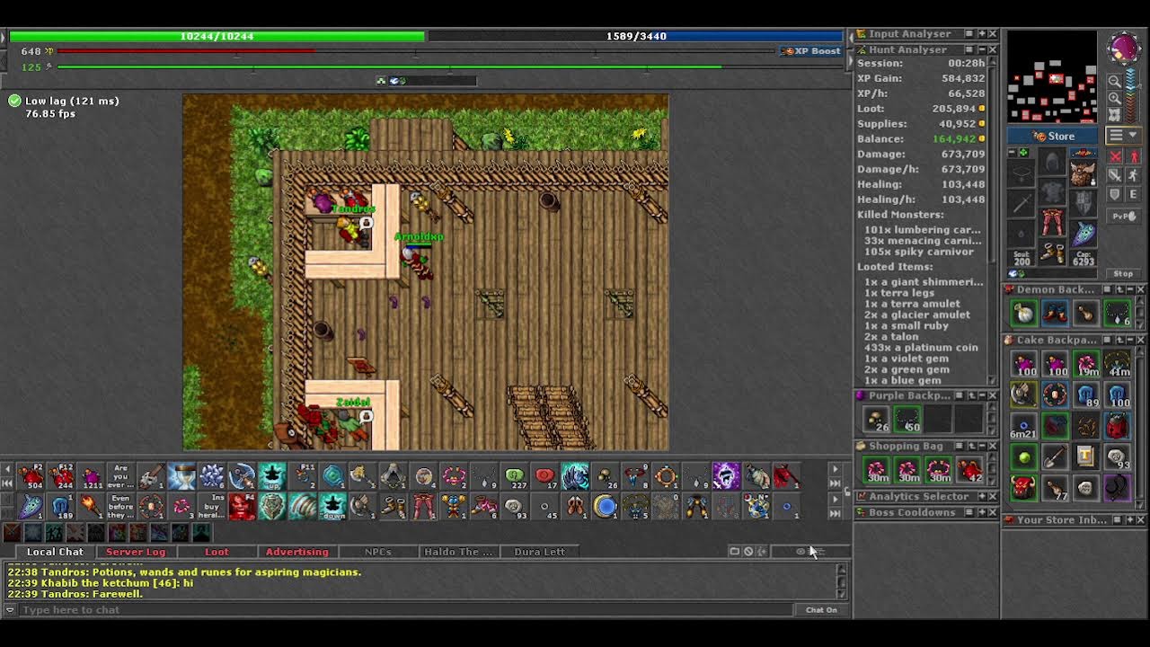
Task: Select the mushrooms stack of 26 in Purple Backpack
Action: (x=876, y=419)
